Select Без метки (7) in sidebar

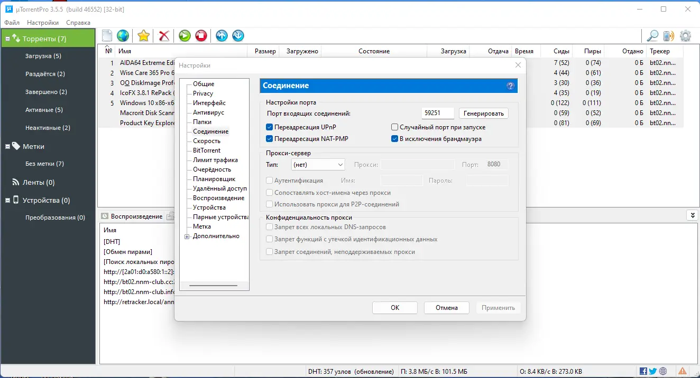(x=44, y=164)
